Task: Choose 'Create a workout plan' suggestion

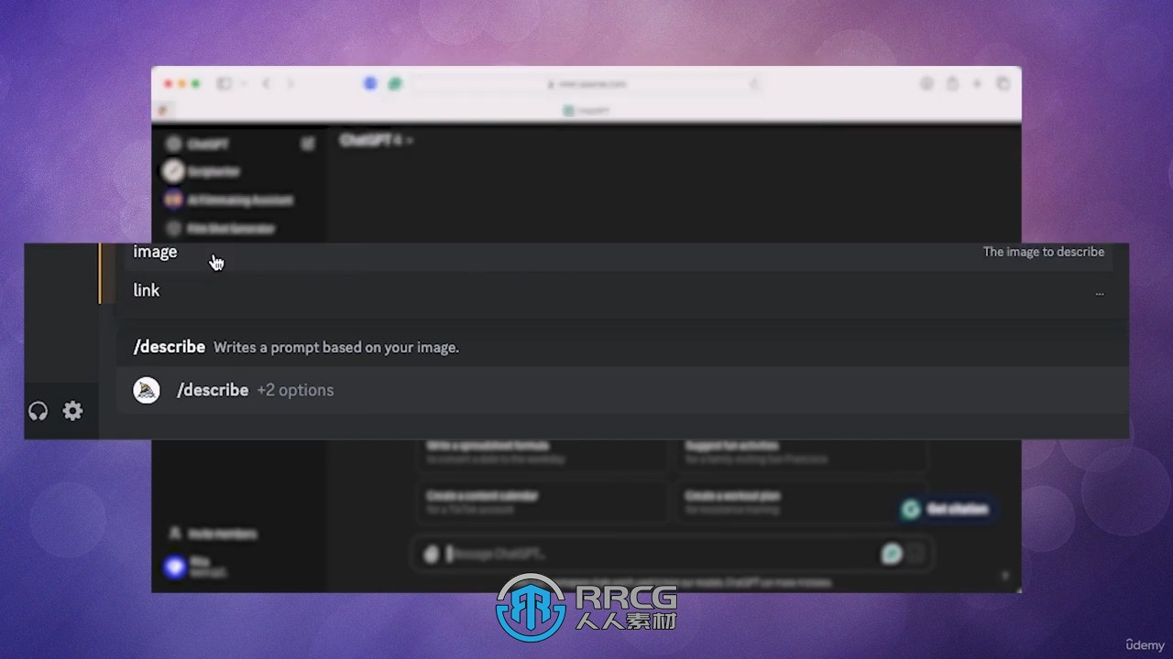Action: tap(801, 502)
